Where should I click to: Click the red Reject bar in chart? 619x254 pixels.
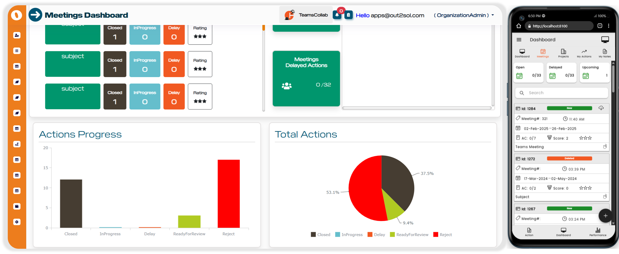(229, 193)
